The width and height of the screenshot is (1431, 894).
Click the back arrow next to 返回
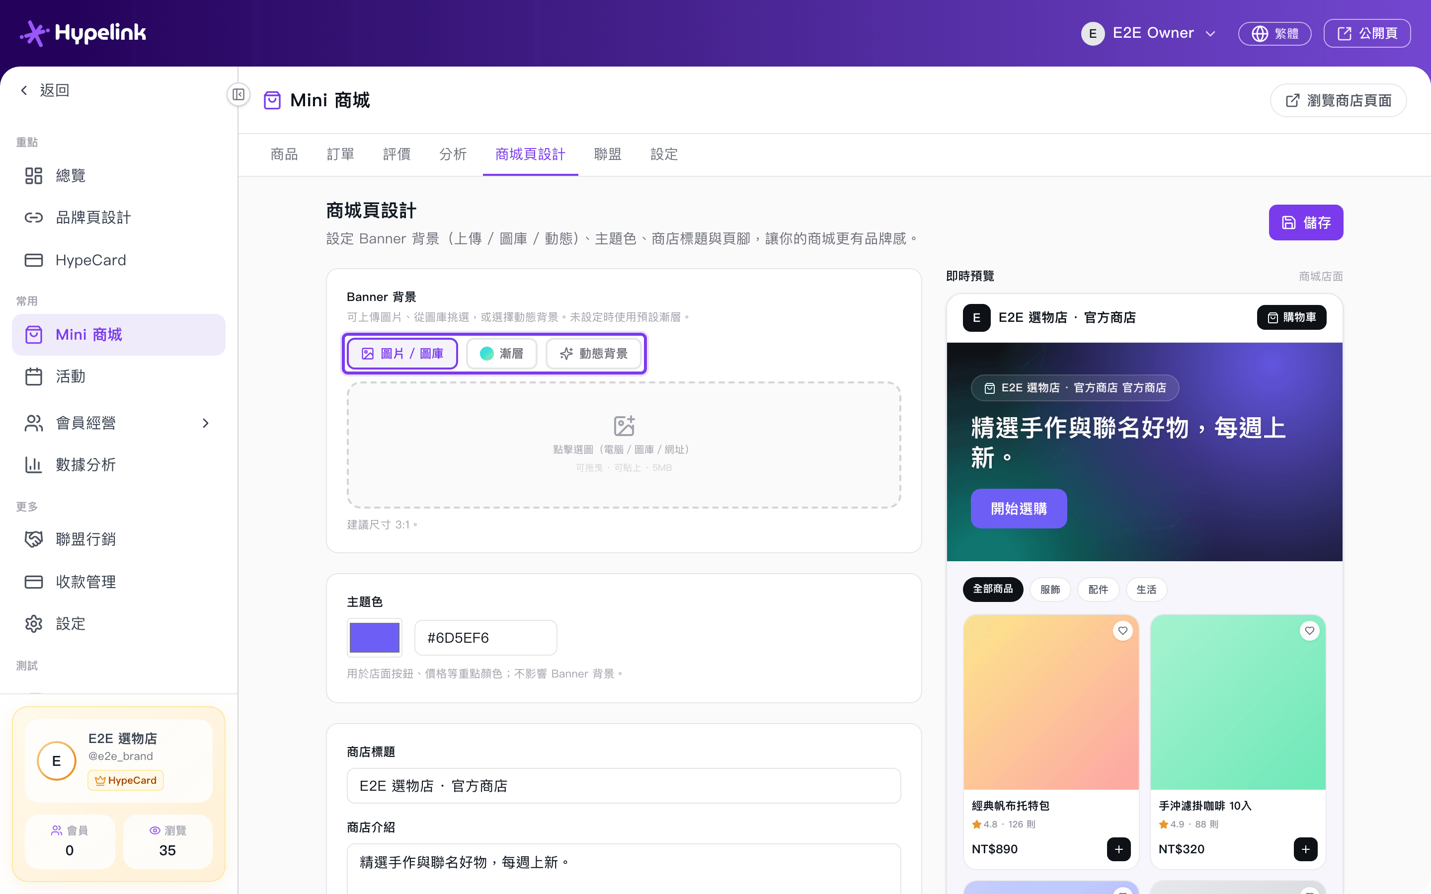point(24,90)
